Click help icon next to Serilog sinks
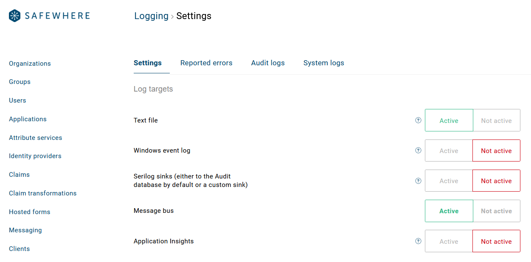531x262 pixels. 418,181
